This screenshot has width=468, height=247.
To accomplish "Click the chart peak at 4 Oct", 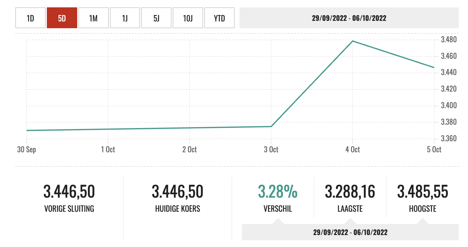I will [353, 41].
